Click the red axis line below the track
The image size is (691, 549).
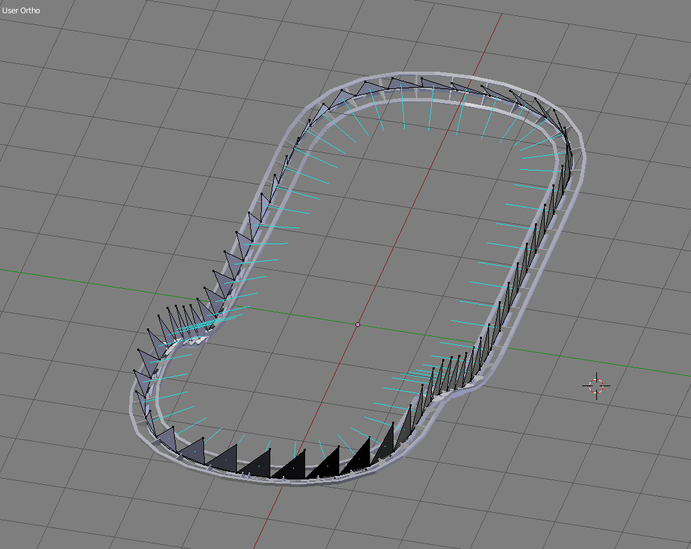point(268,515)
